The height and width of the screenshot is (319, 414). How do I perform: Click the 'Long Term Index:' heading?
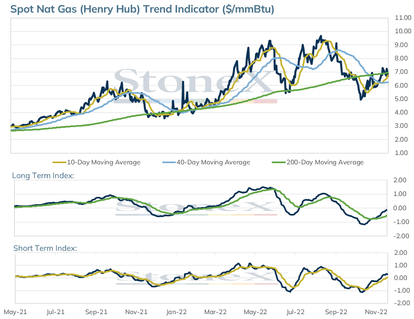click(43, 175)
